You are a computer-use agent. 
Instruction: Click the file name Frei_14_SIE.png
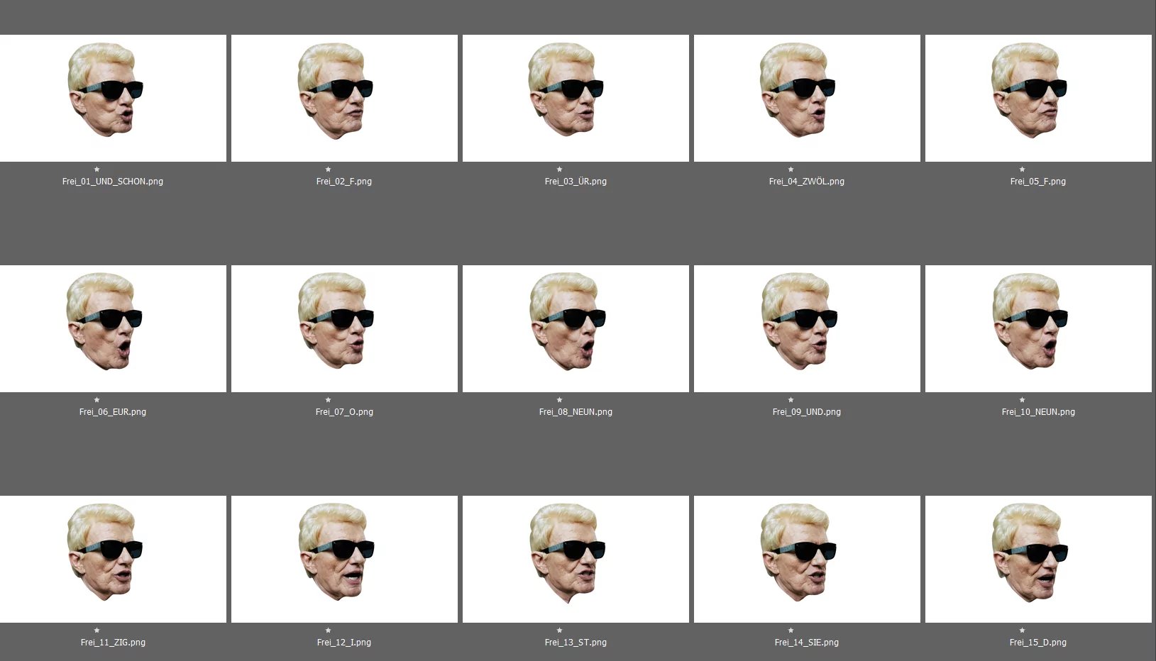coord(807,643)
